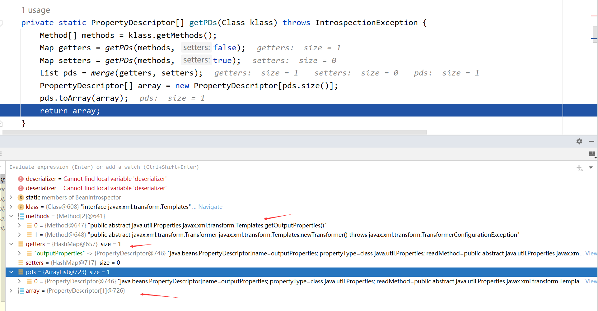Click the inline 'setters:' hint before true
This screenshot has height=311, width=598.
[196, 60]
